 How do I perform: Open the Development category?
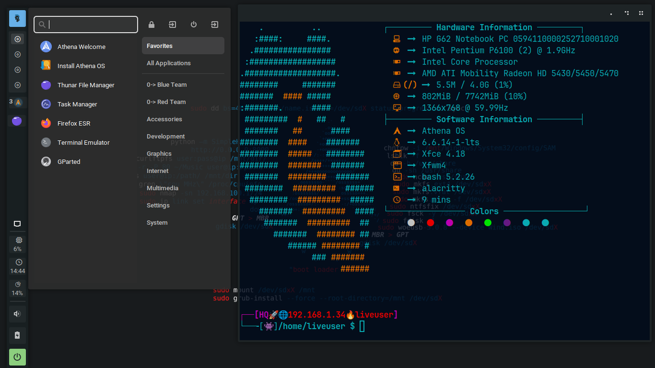183,136
